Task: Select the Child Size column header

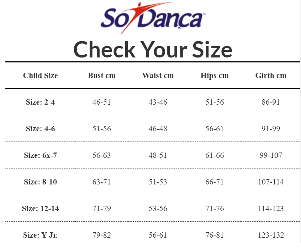Action: coord(40,76)
